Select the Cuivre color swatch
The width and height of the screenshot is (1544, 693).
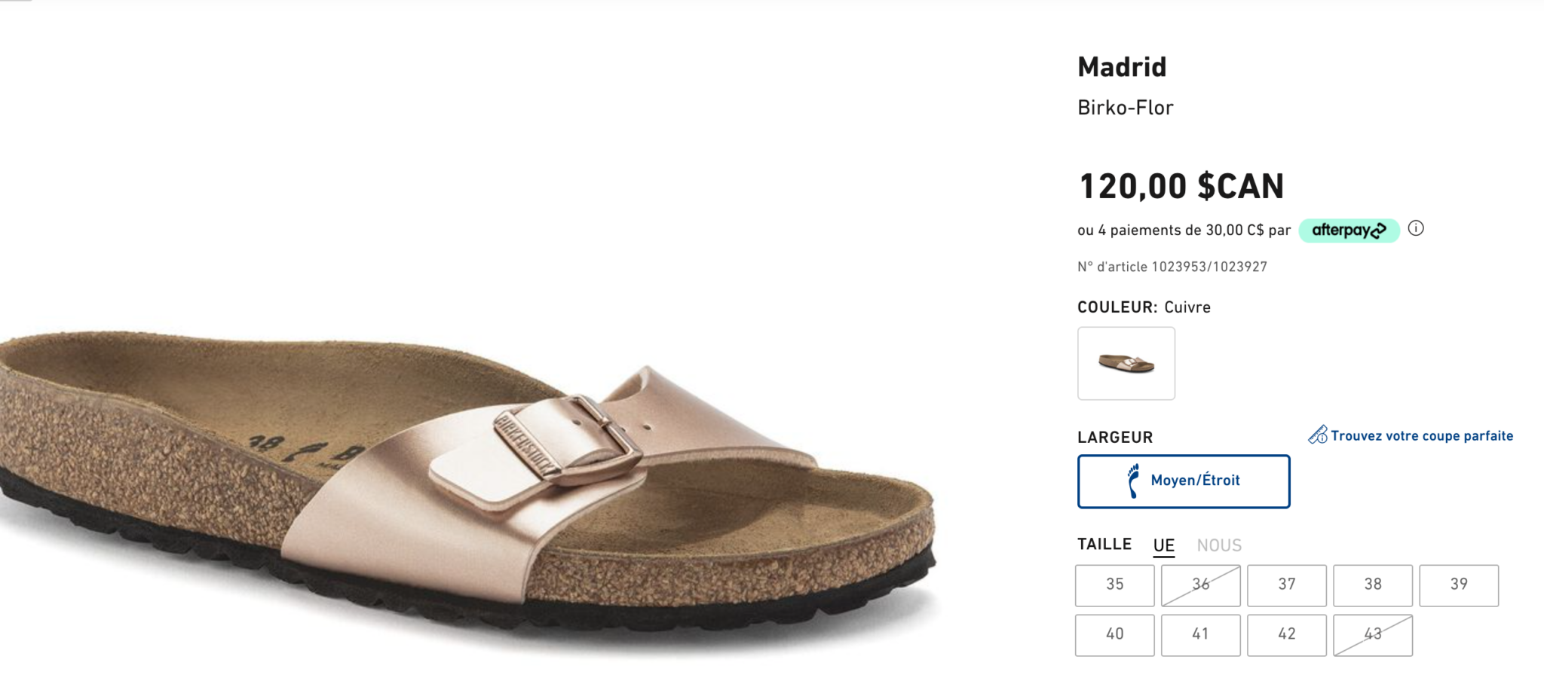[x=1126, y=363]
